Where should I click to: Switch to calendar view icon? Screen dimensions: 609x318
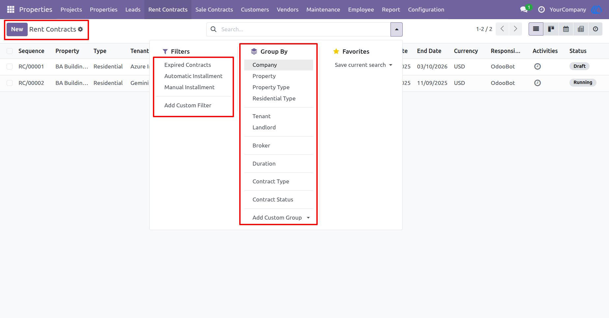566,29
